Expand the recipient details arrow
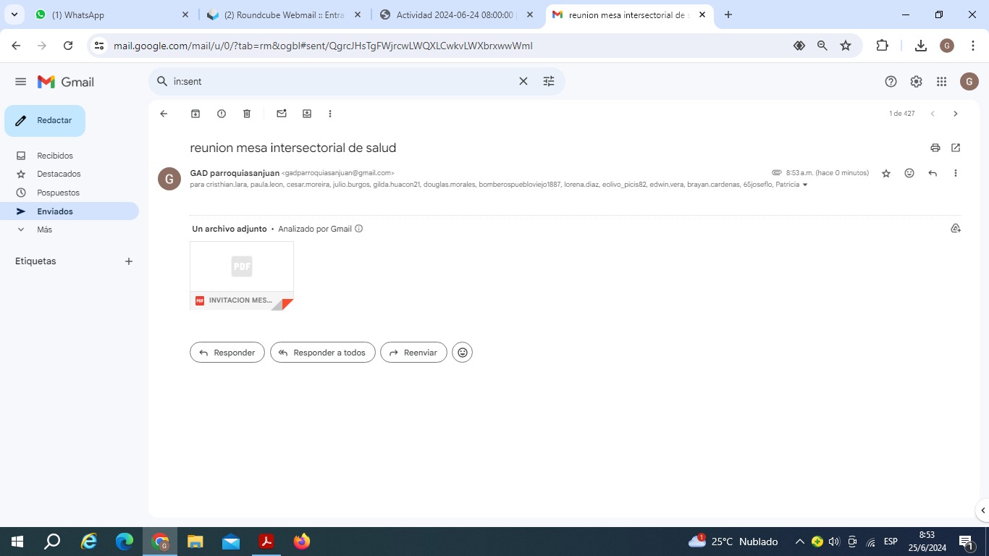 pyautogui.click(x=805, y=185)
